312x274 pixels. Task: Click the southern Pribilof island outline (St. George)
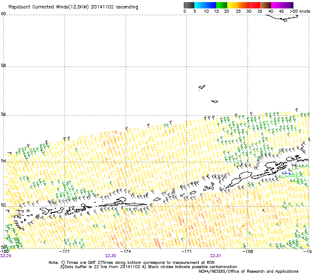[215, 102]
